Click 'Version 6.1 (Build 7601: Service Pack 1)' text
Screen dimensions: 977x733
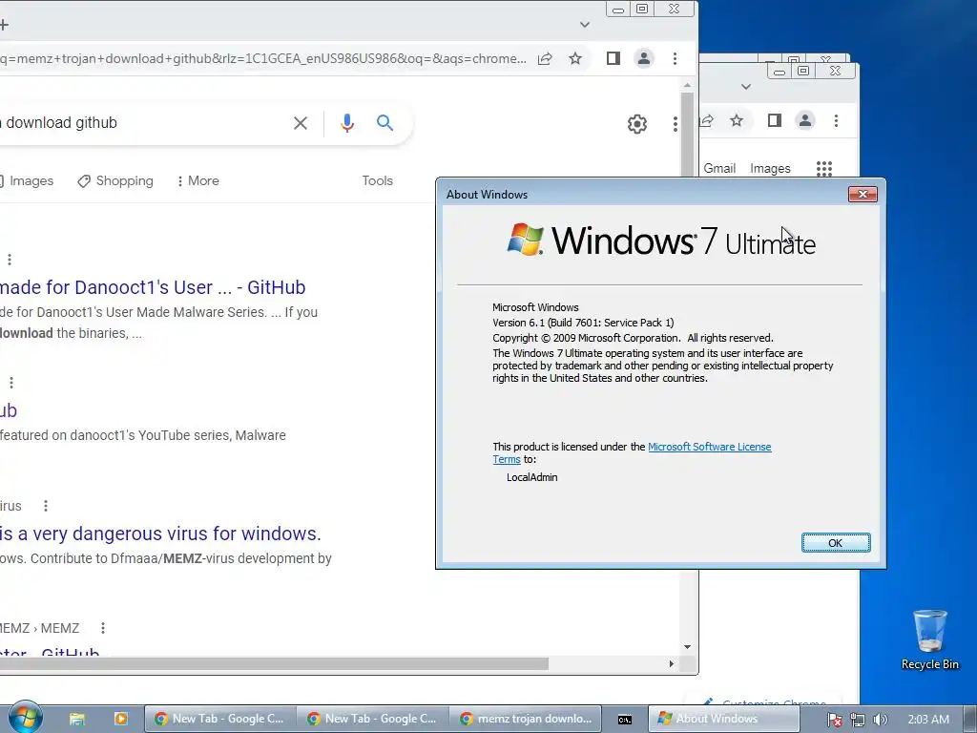tap(583, 323)
